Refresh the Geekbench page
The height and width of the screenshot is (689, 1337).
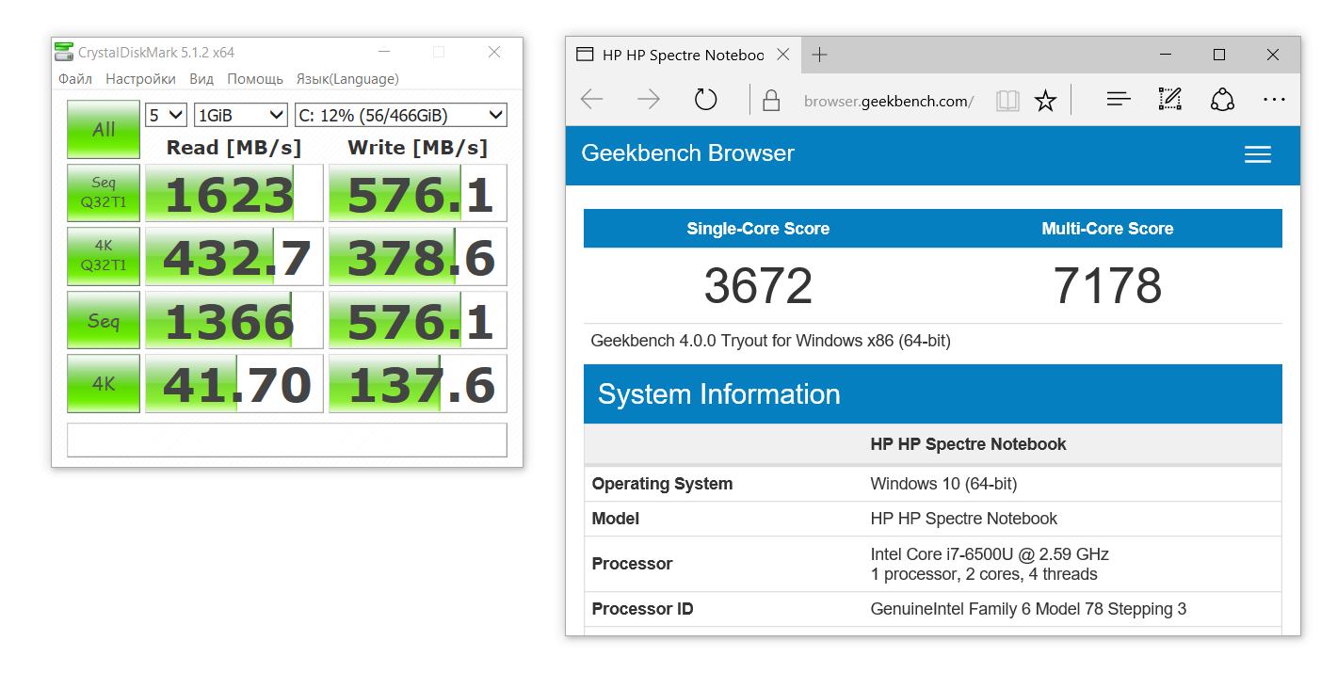pos(705,99)
